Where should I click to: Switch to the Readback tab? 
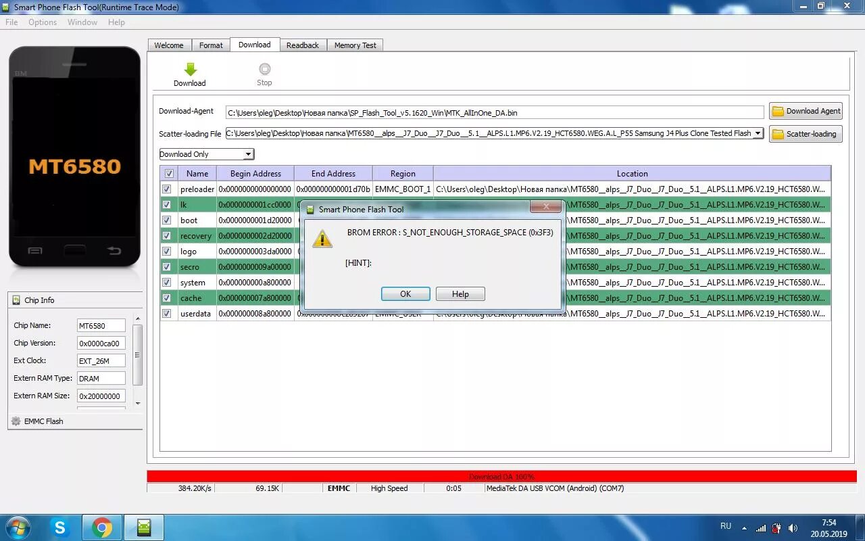coord(303,45)
